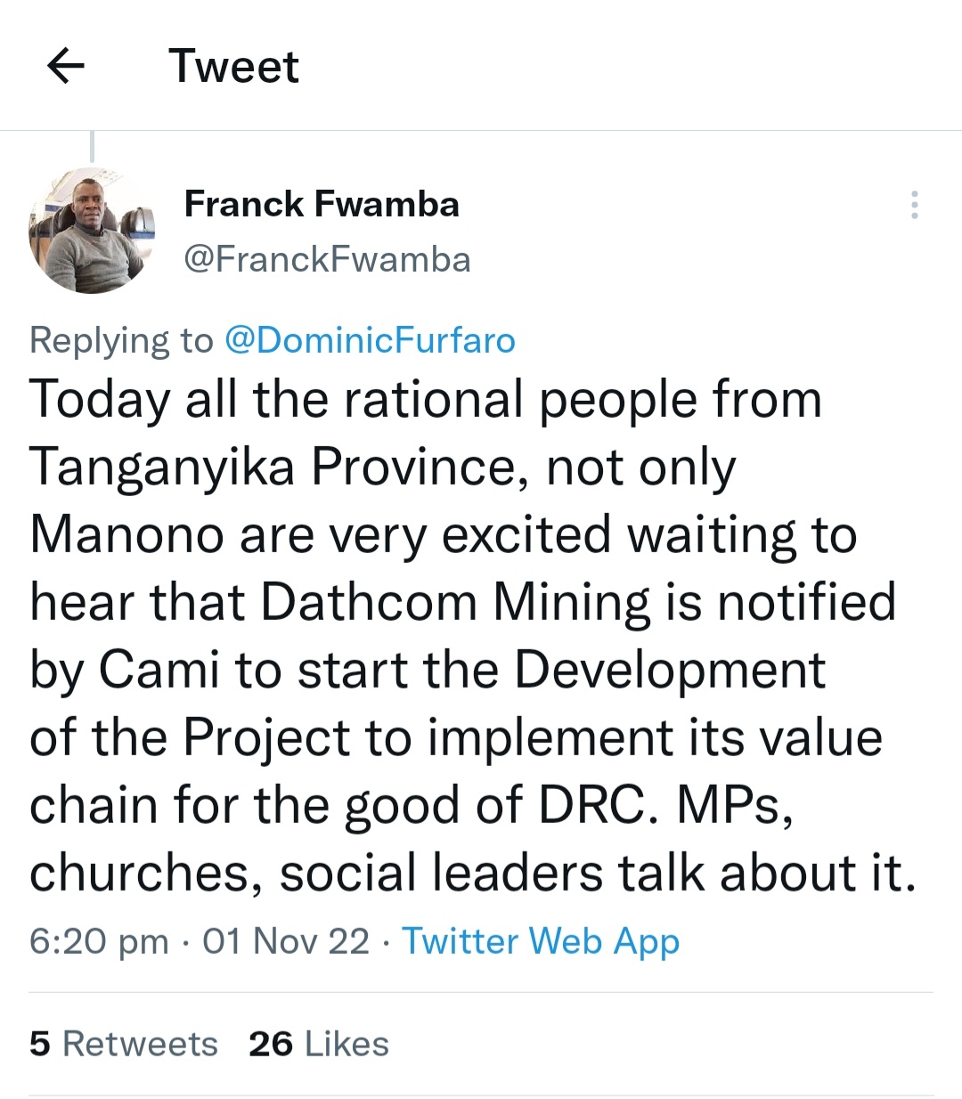
Task: Click the thread connector line above avatar
Action: click(x=92, y=146)
